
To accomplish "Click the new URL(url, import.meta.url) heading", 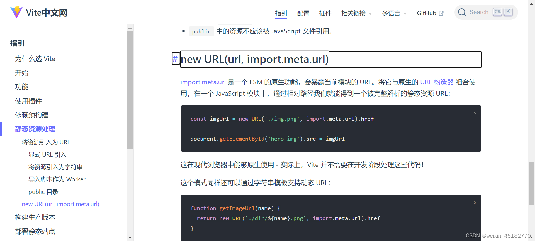I will [x=255, y=59].
